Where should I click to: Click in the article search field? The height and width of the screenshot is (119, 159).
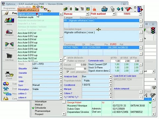(28, 10)
